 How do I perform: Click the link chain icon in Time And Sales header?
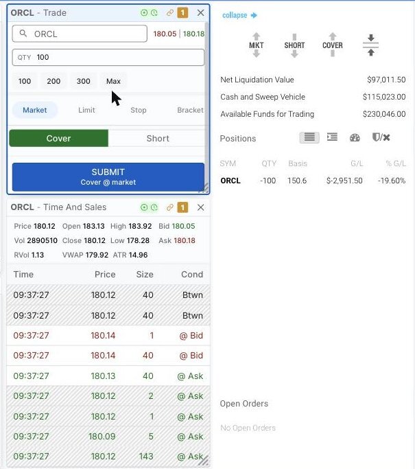click(x=169, y=207)
